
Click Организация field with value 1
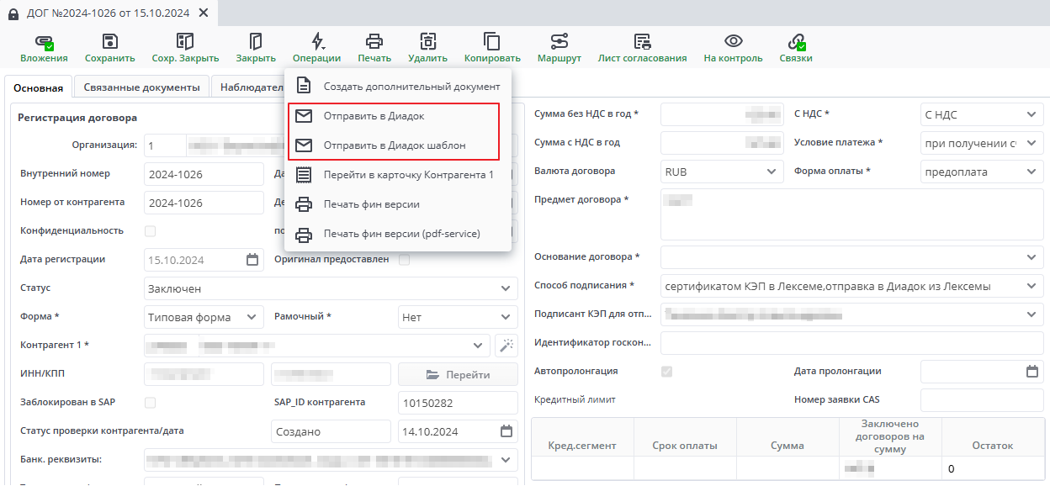(x=164, y=145)
